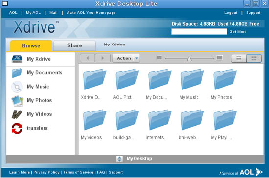The width and height of the screenshot is (269, 178).
Task: Open the FAQ footer link
Action: pos(101,172)
